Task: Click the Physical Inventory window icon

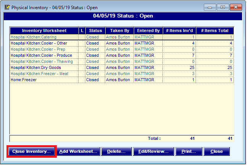Action: 6,7
